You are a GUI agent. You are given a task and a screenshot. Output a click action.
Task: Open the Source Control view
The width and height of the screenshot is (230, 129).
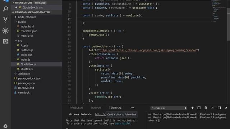pos(5,20)
